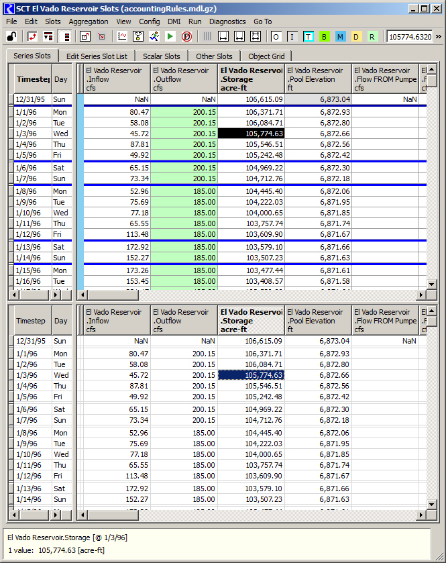Open the Config menu

(x=150, y=21)
